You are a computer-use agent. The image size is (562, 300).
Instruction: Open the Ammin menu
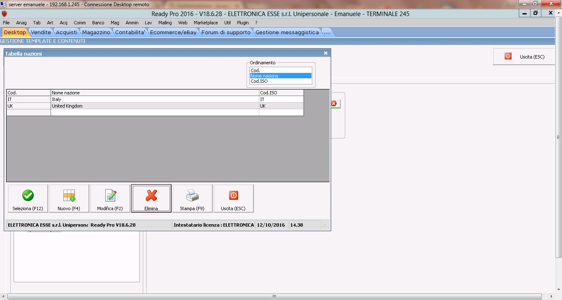[132, 23]
